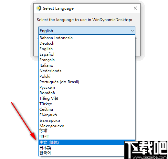Pick Čeština language entry
Screen dimensions: 168x159
pyautogui.click(x=87, y=109)
